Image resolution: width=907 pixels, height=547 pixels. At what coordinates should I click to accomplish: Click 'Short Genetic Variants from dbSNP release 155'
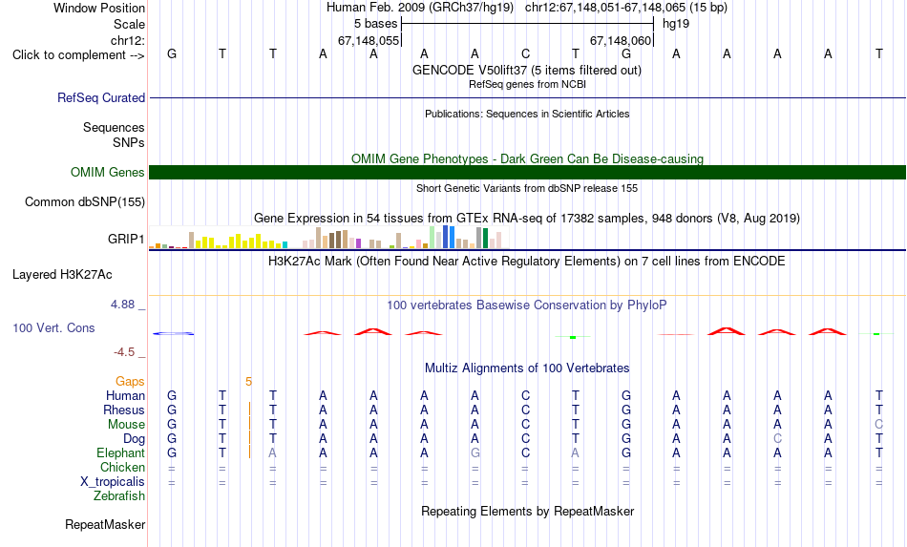(x=527, y=188)
